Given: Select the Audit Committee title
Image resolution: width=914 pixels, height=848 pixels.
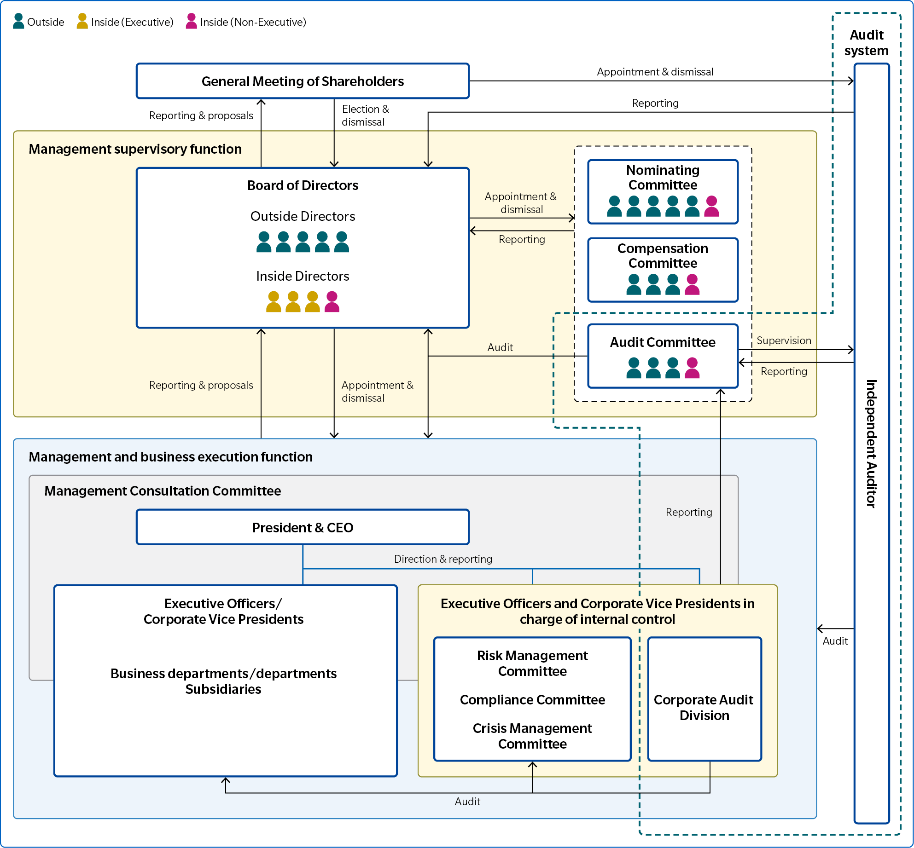Looking at the screenshot, I should (663, 342).
